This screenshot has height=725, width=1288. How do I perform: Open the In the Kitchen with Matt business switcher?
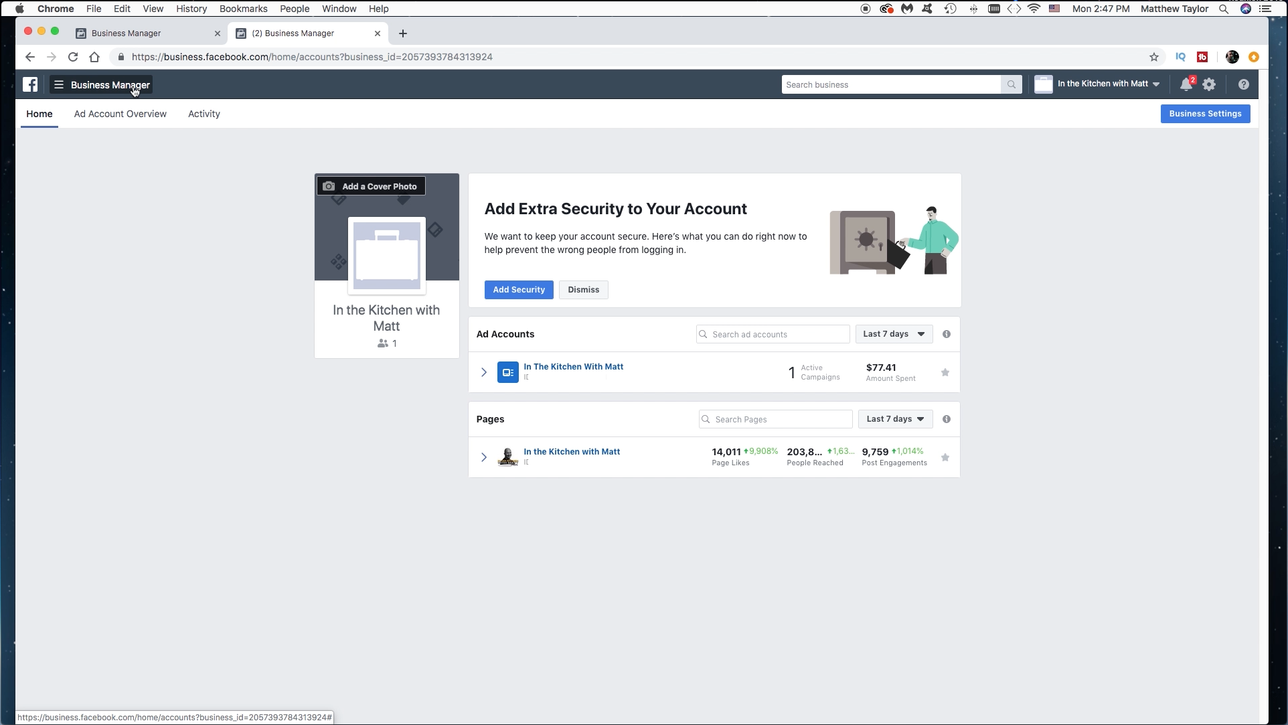pyautogui.click(x=1097, y=84)
